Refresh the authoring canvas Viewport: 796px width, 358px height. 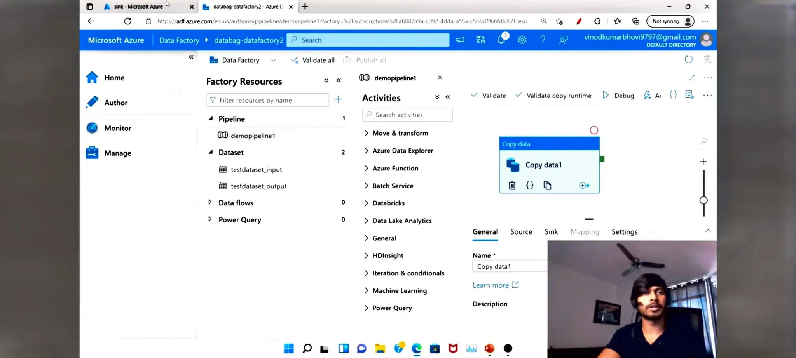pos(688,59)
